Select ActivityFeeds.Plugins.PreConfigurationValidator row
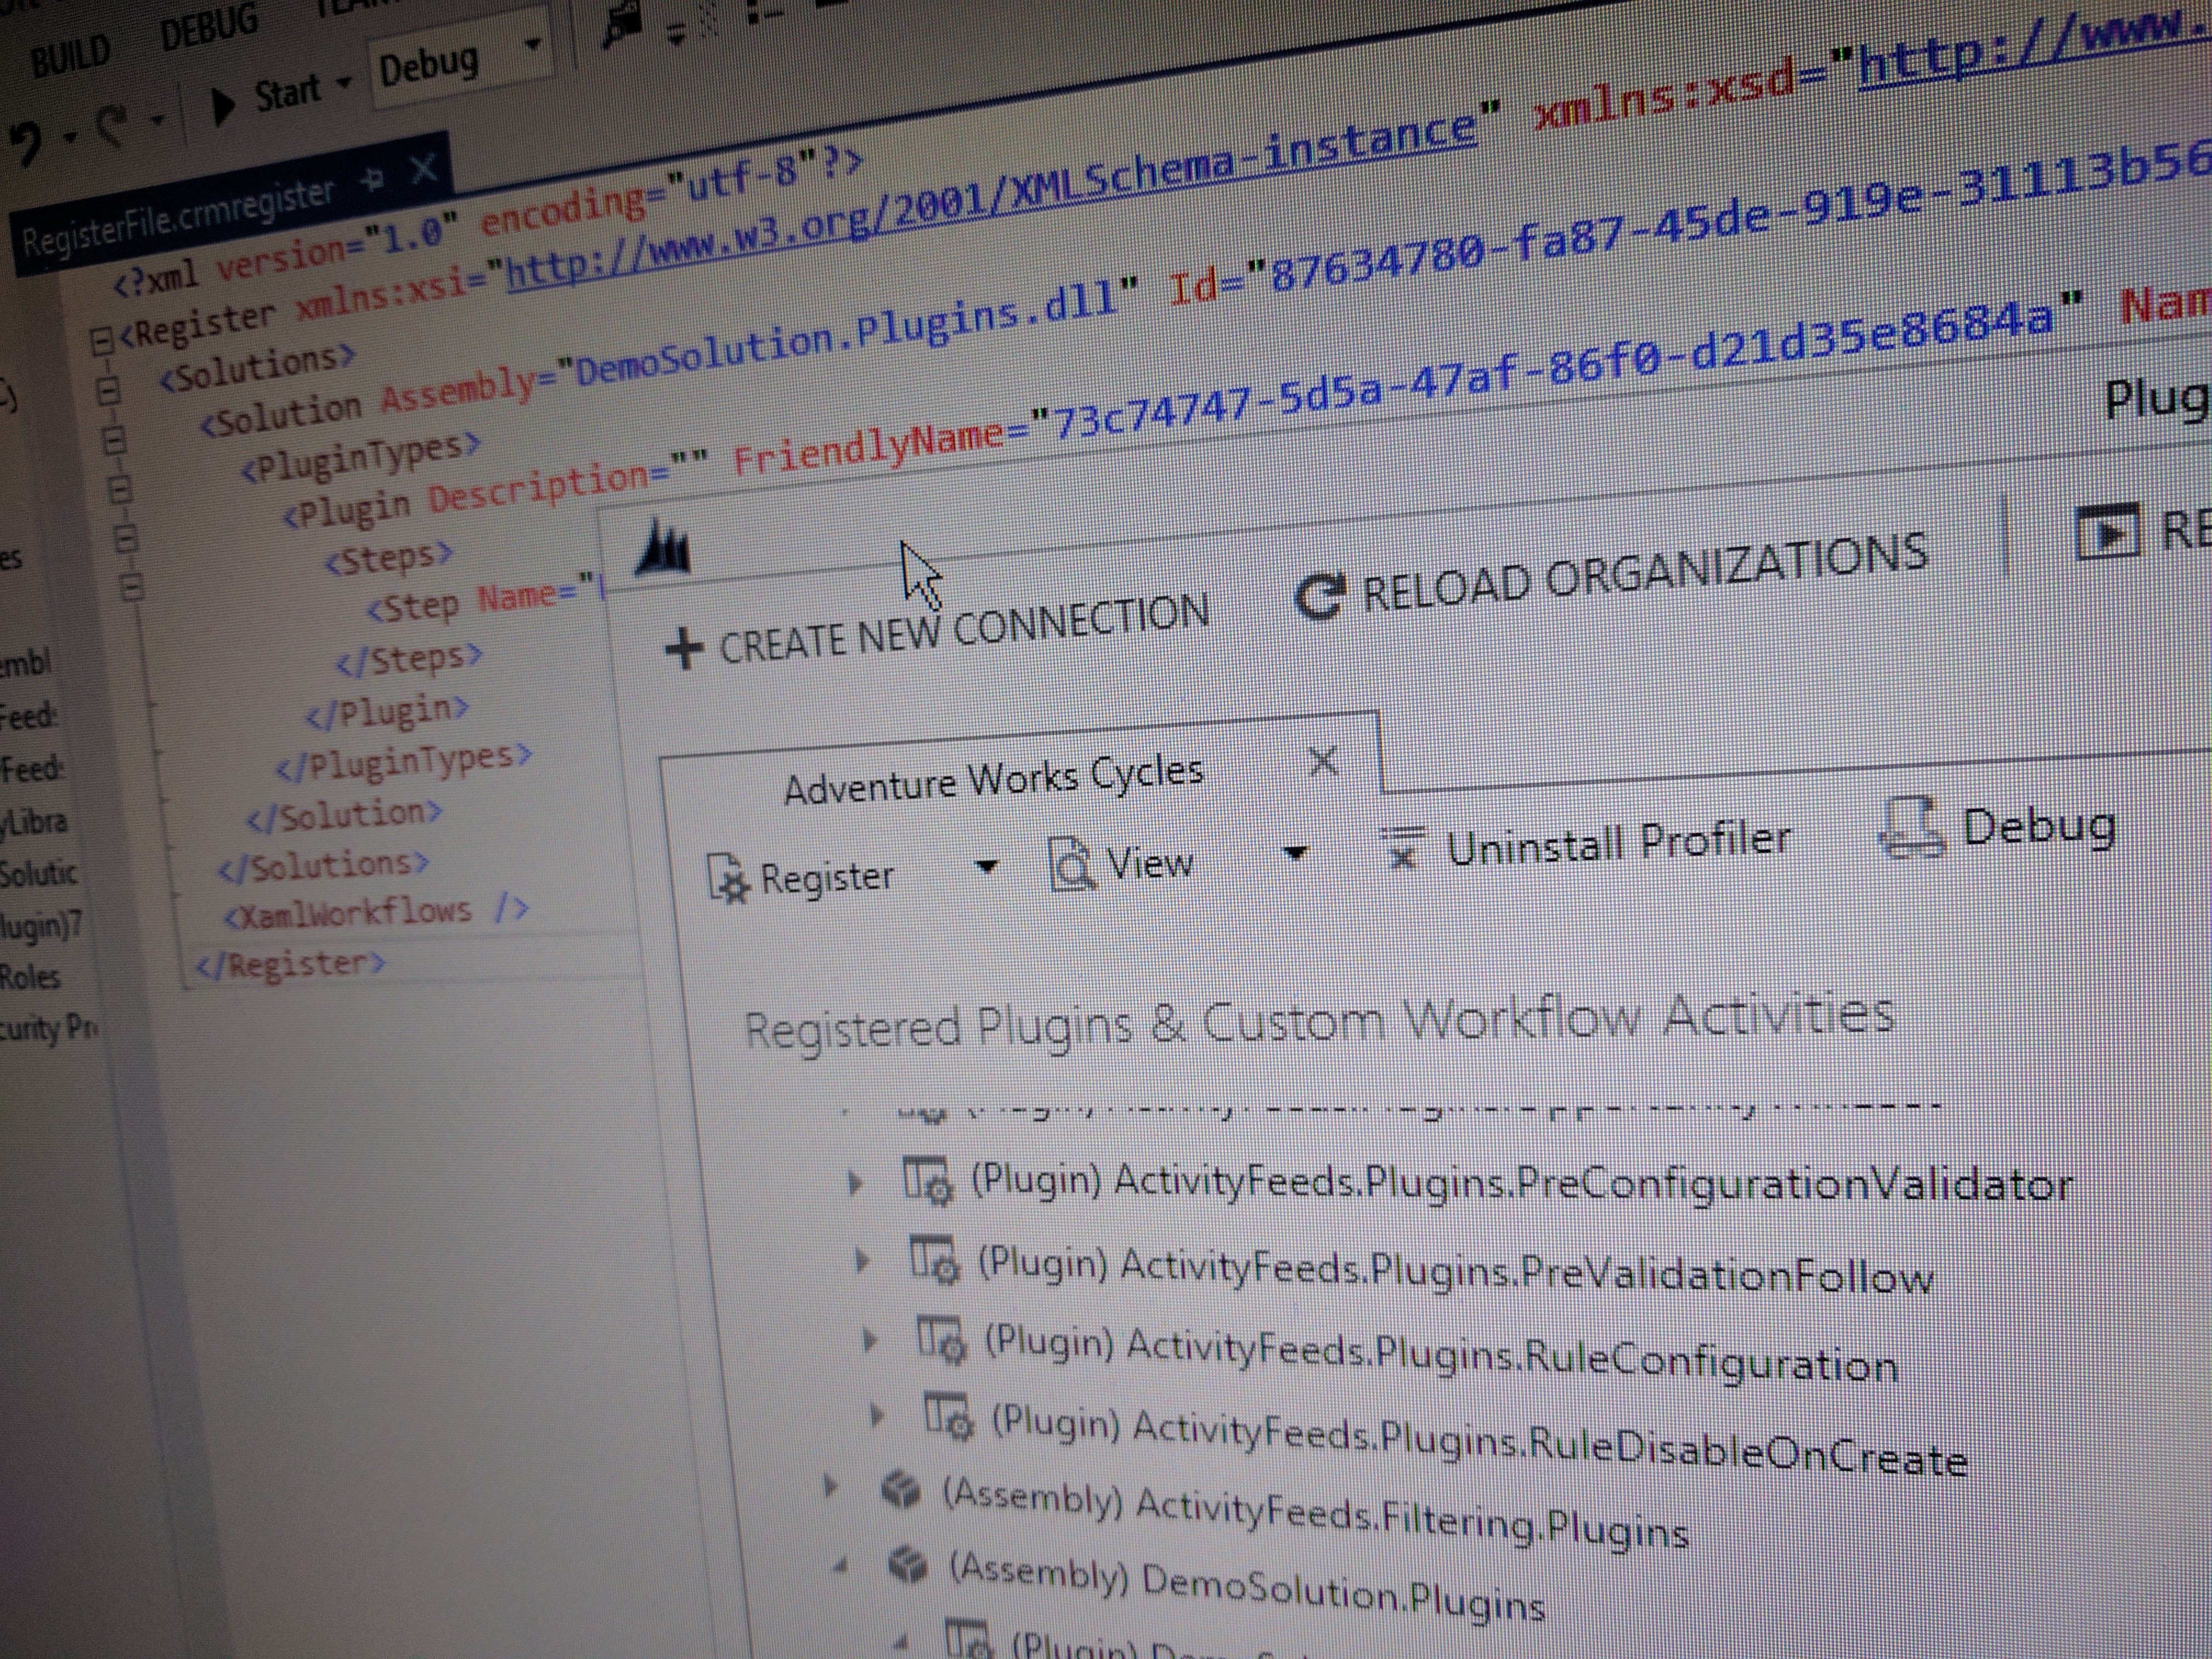 tap(1522, 1183)
